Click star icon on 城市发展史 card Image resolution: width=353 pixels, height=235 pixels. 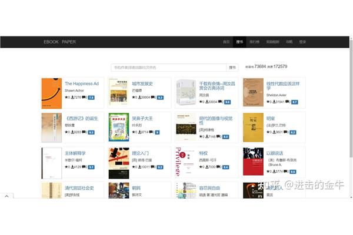pos(134,98)
